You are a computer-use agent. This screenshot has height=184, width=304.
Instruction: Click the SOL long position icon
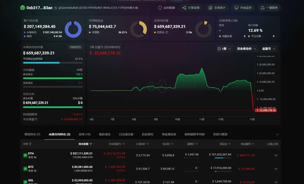point(25,182)
